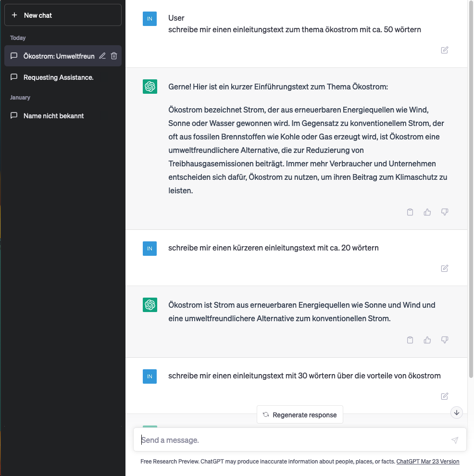Image resolution: width=474 pixels, height=476 pixels.
Task: Copy the short second response to clipboard
Action: pos(410,340)
